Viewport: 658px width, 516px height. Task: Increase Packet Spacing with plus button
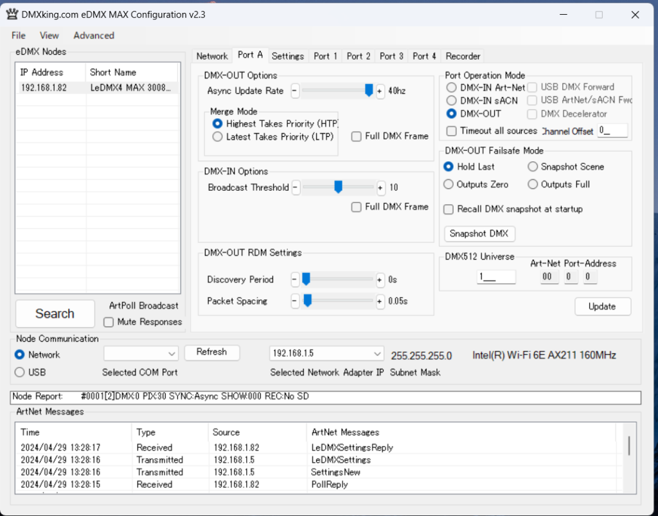coord(380,301)
